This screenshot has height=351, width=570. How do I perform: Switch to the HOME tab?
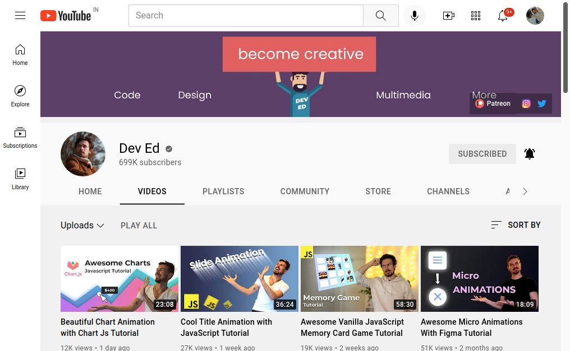(90, 191)
